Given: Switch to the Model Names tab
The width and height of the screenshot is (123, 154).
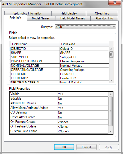Looking at the screenshot, I should (41, 18).
